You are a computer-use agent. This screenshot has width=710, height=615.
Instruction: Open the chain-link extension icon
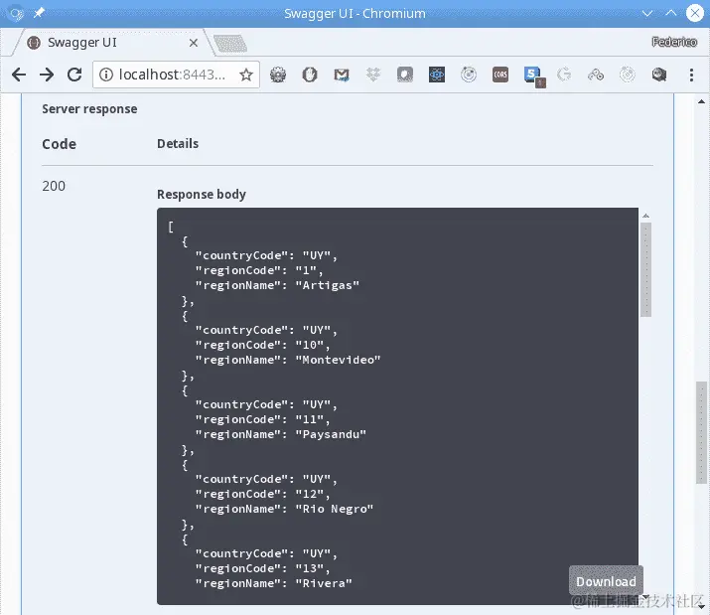coord(596,75)
